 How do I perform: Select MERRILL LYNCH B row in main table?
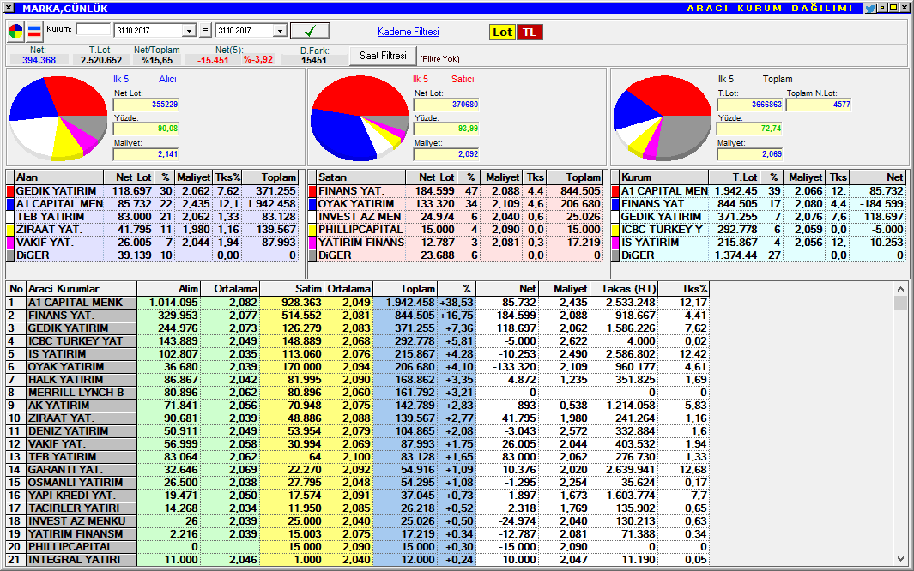358,393
